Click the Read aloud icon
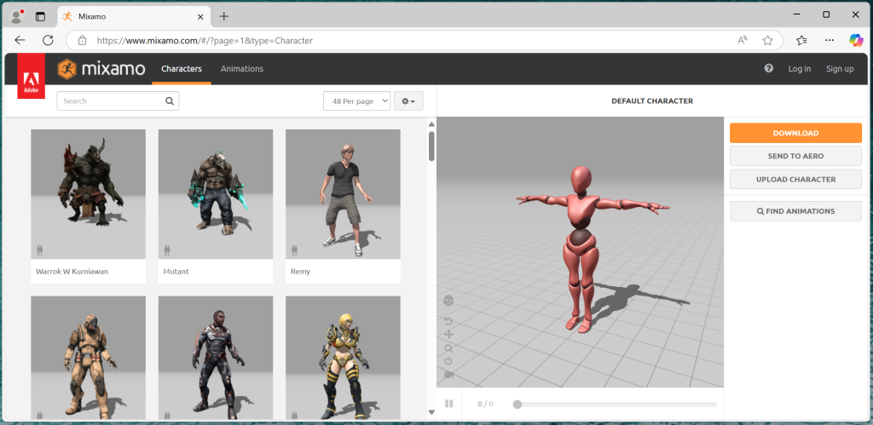The width and height of the screenshot is (873, 425). pyautogui.click(x=743, y=41)
